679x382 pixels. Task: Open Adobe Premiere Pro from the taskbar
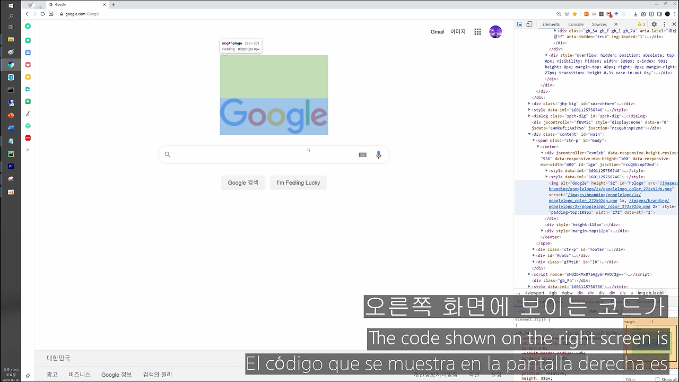(11, 166)
